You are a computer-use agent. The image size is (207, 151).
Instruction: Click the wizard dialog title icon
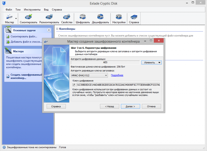46,41
